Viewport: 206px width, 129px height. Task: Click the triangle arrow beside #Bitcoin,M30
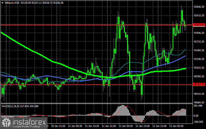coord(2,2)
